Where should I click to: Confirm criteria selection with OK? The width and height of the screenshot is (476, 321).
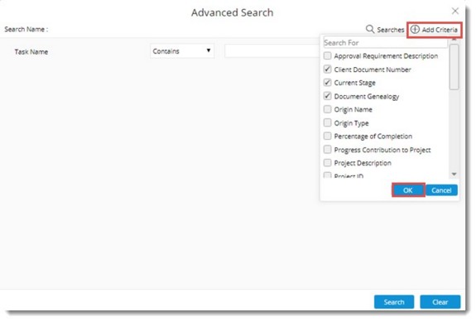[408, 190]
